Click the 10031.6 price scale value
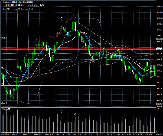Screen dimensions: 163x136 159,18
